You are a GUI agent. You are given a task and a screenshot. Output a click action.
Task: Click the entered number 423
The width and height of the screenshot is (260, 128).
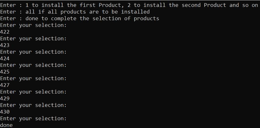pyautogui.click(x=5, y=45)
